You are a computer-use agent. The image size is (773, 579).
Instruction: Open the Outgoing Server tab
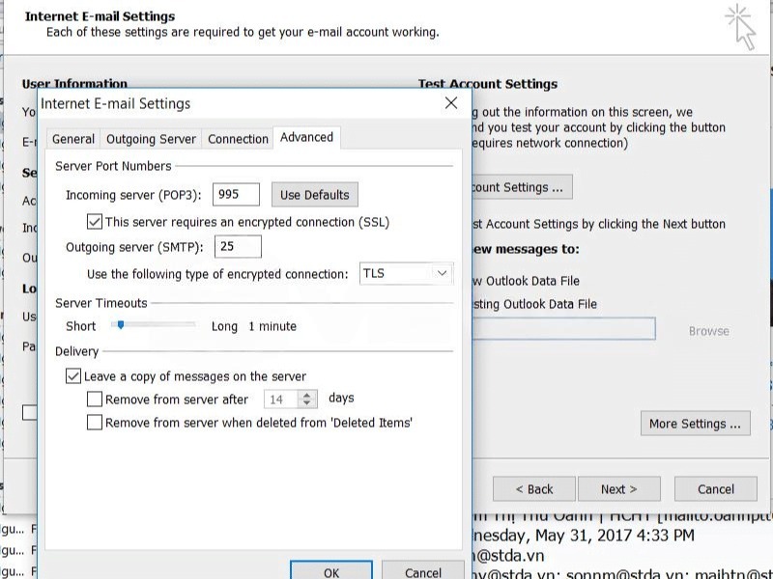[151, 139]
